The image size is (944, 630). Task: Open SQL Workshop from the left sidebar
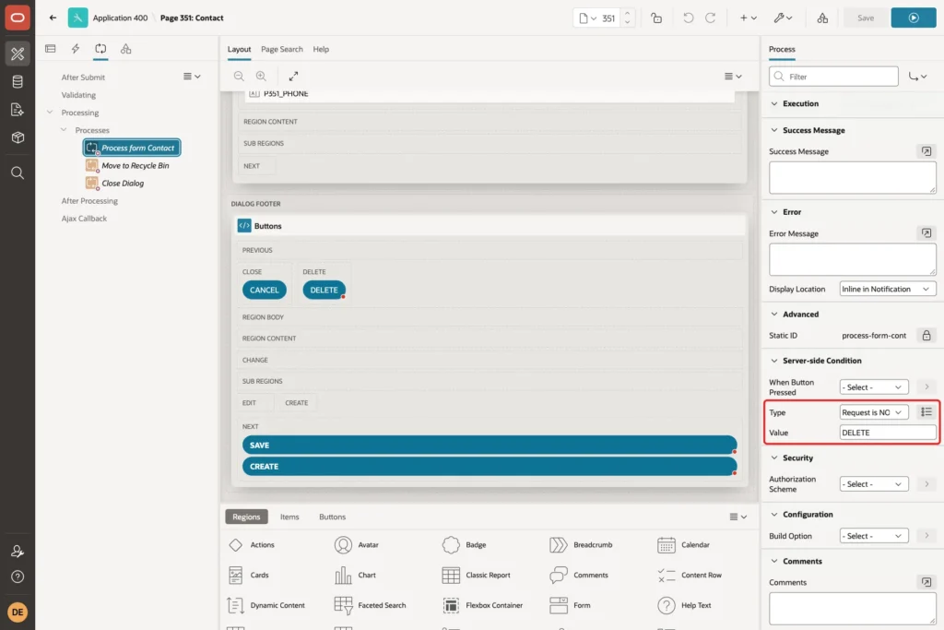click(18, 82)
